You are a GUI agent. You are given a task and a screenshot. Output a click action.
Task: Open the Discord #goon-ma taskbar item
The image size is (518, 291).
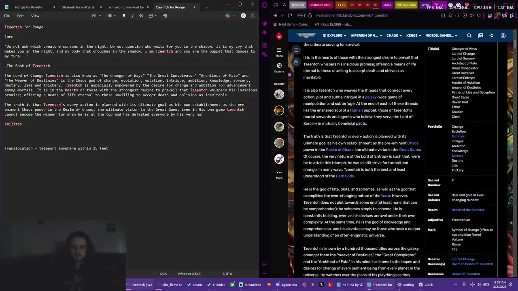286,285
